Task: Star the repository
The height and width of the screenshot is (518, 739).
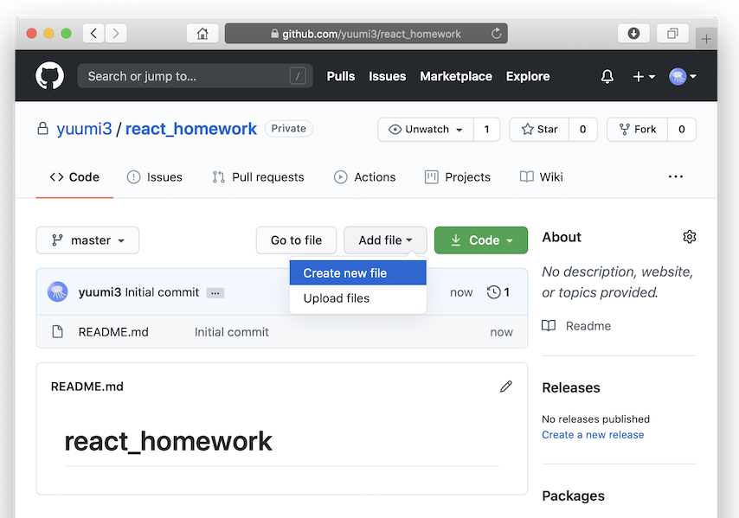Action: (539, 129)
